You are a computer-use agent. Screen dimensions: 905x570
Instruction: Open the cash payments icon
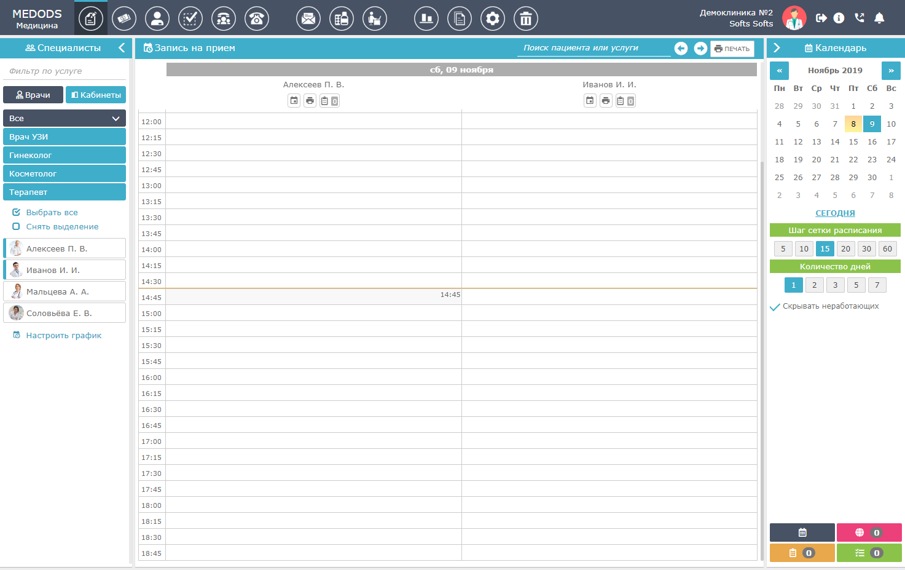124,19
